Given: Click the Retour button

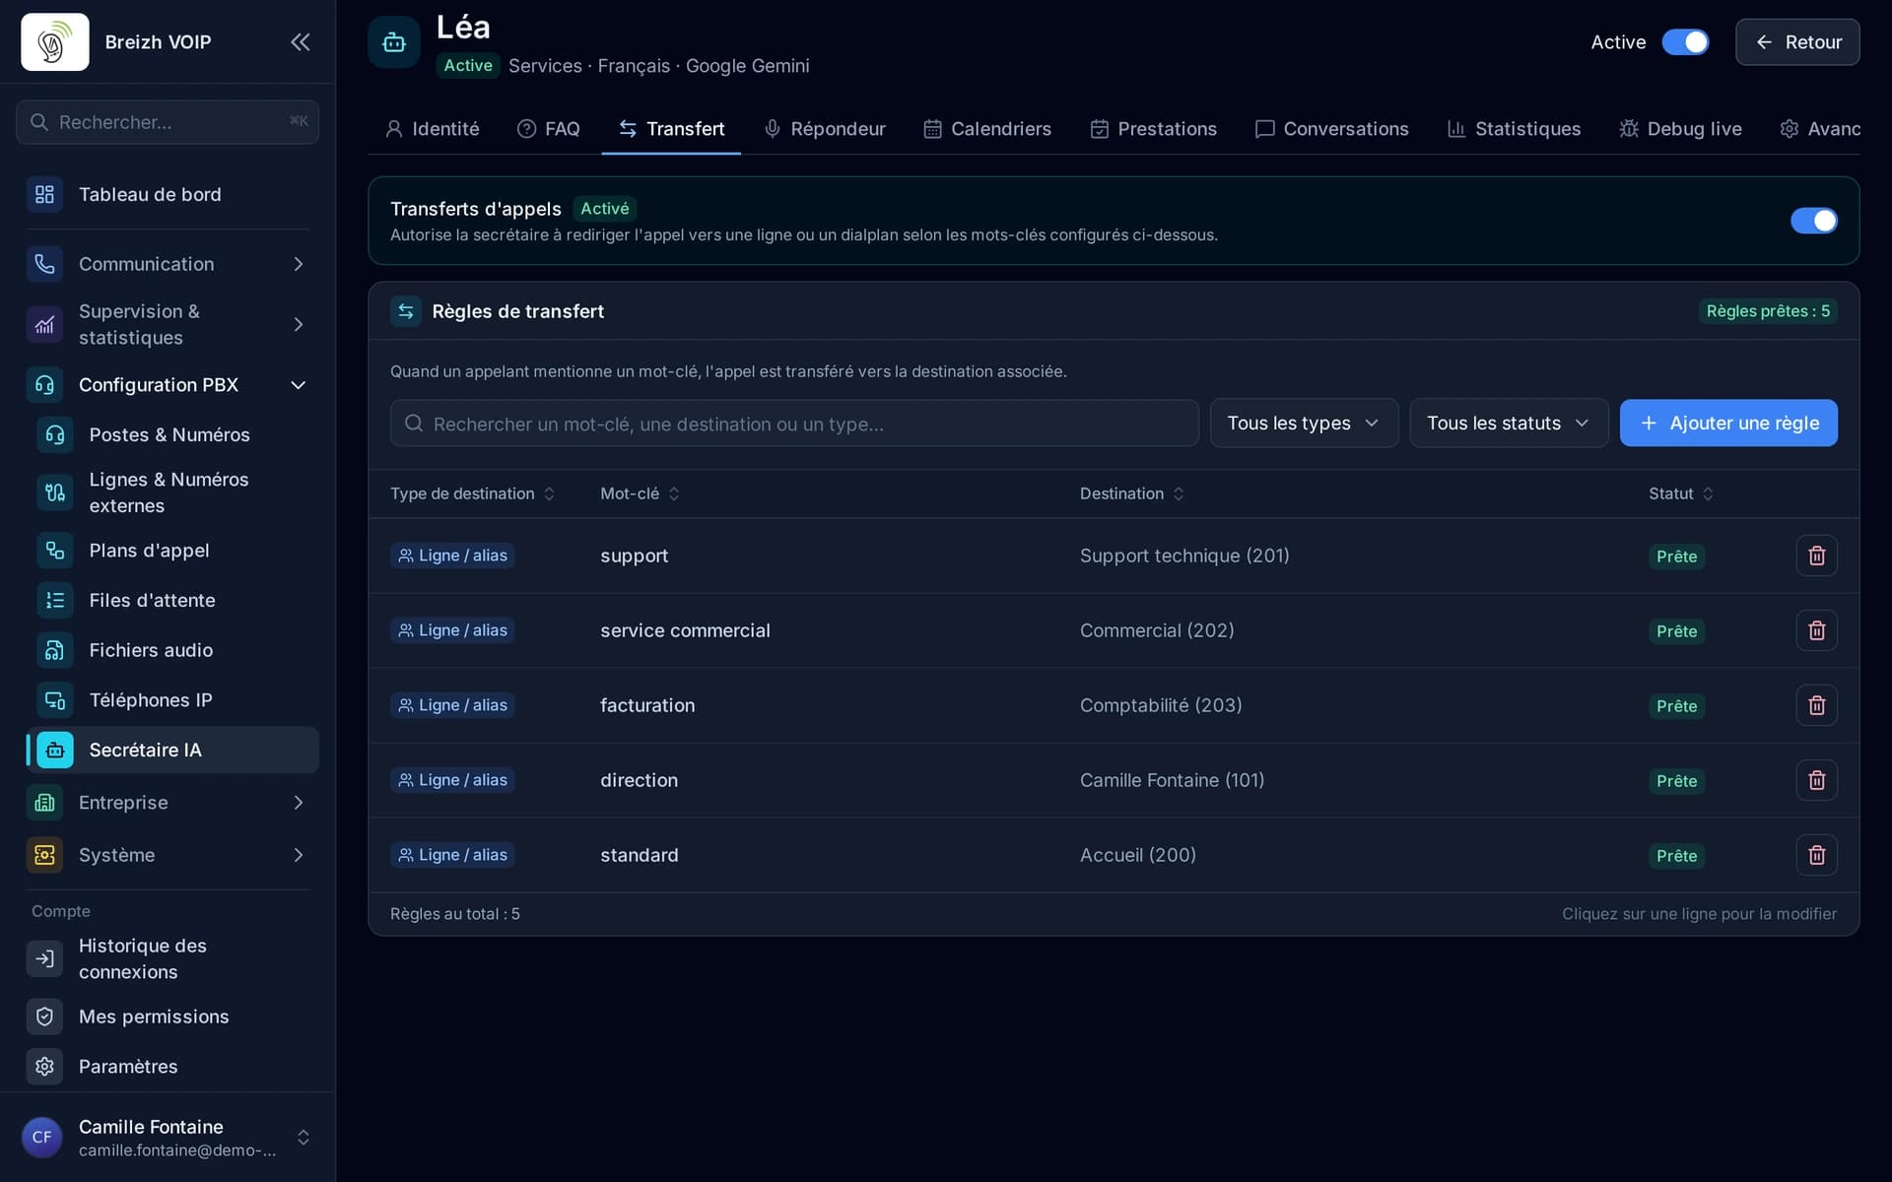Looking at the screenshot, I should coord(1797,42).
